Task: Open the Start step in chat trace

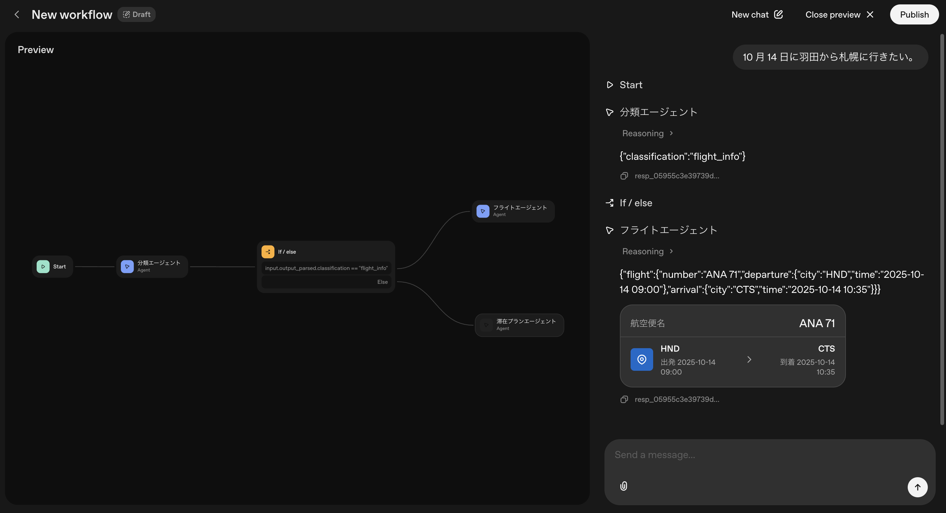Action: tap(631, 85)
